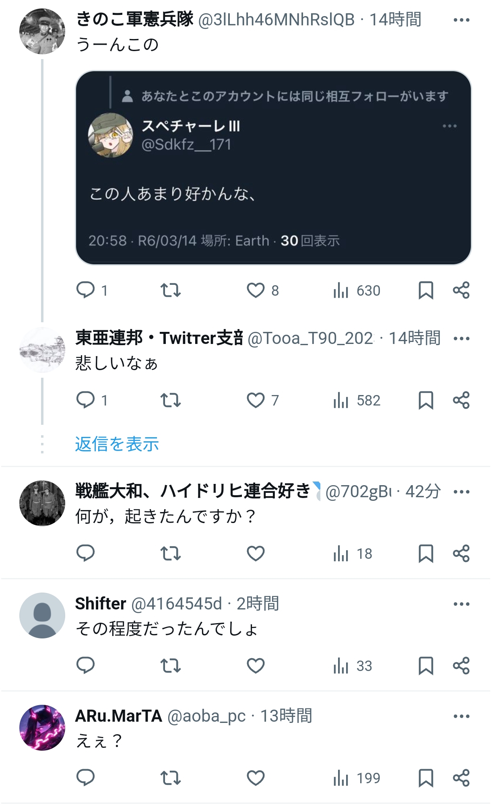View きのこ軍憲兵隊 profile avatar
Viewport: 491px width, 811px height.
(42, 31)
